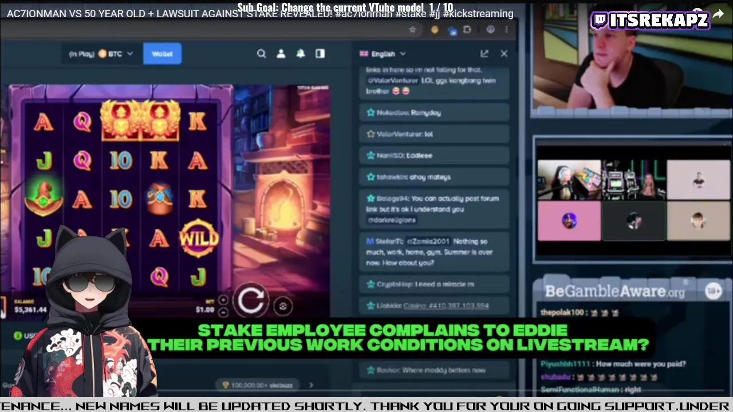Click the Casino bets link in chat
Screen dimensions: 733x412
click(x=446, y=306)
